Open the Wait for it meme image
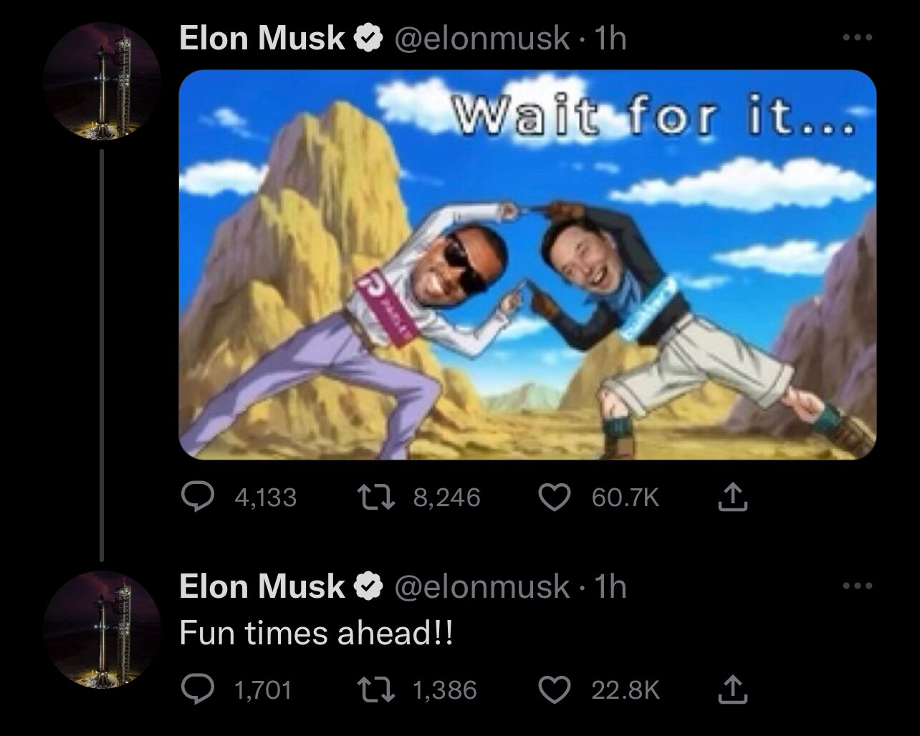The image size is (920, 736). [x=527, y=265]
